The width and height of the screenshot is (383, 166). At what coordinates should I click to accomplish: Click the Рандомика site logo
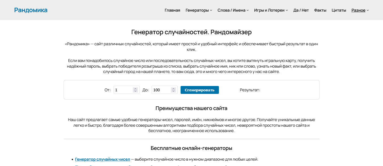click(x=31, y=10)
